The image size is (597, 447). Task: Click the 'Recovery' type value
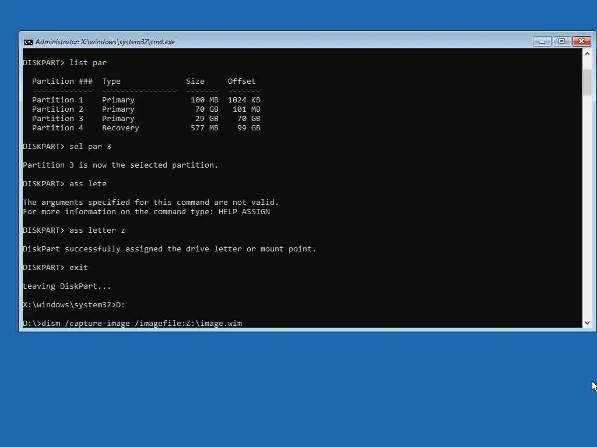[120, 127]
